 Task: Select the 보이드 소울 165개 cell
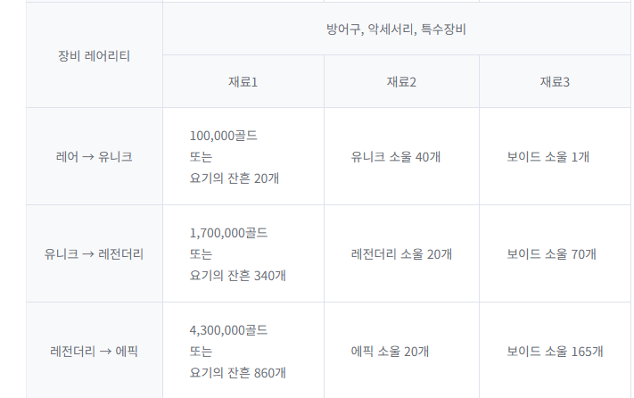click(556, 352)
